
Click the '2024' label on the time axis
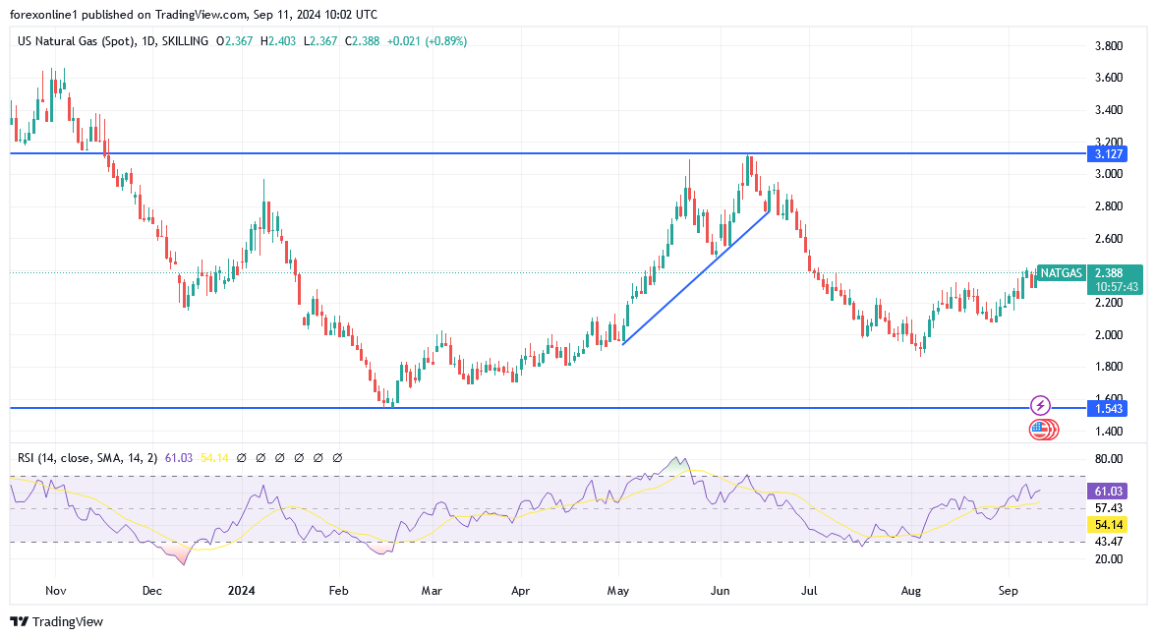click(x=241, y=590)
